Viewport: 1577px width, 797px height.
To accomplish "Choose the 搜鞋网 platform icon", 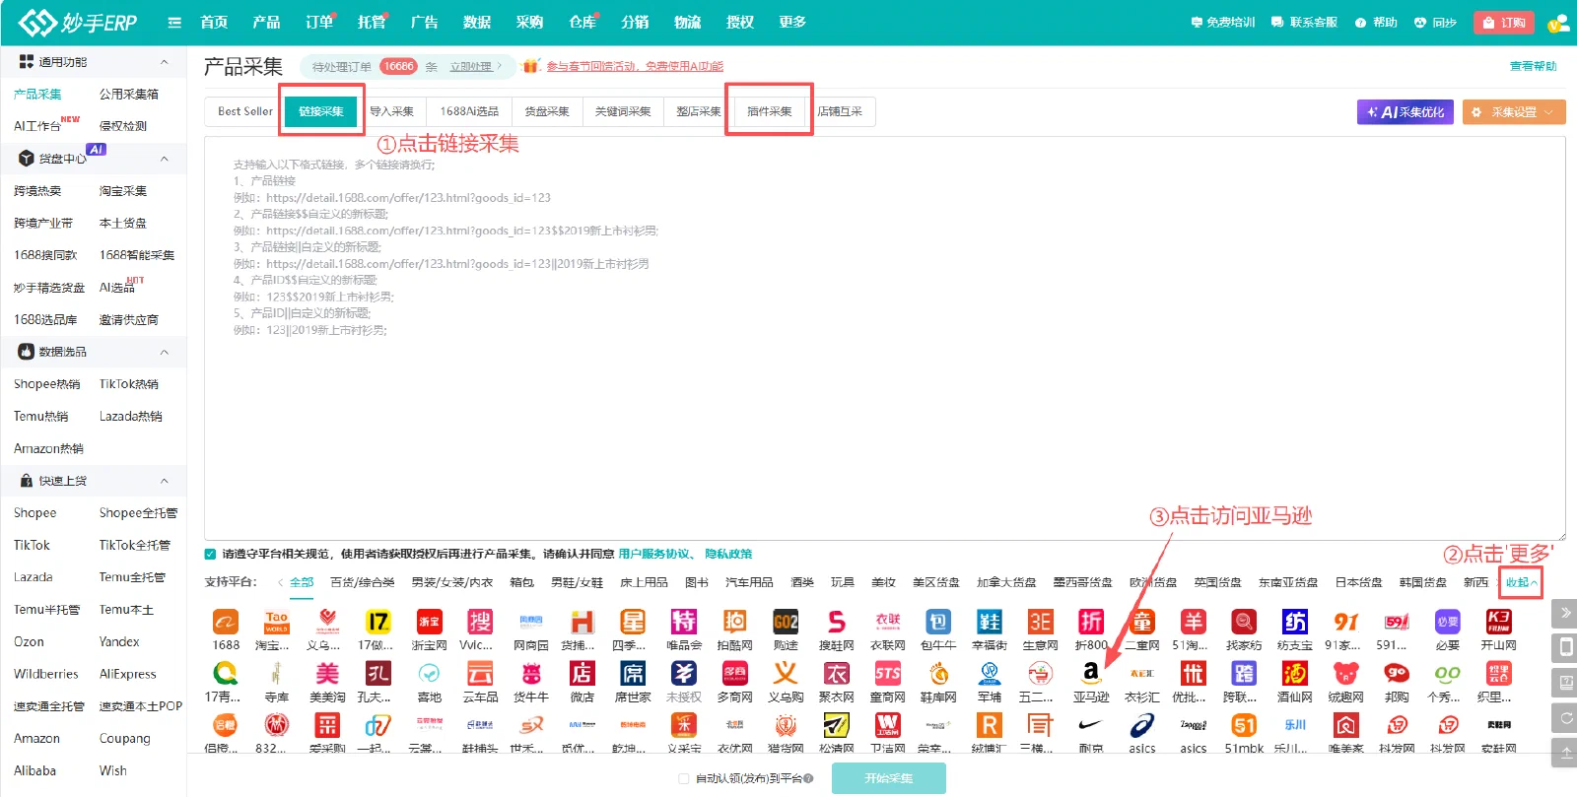I will tap(837, 623).
